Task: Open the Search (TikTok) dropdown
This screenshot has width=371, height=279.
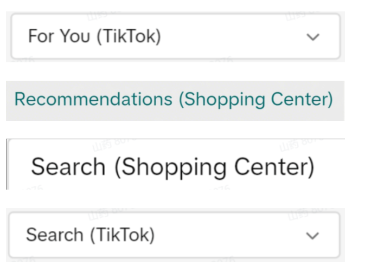Action: point(175,235)
